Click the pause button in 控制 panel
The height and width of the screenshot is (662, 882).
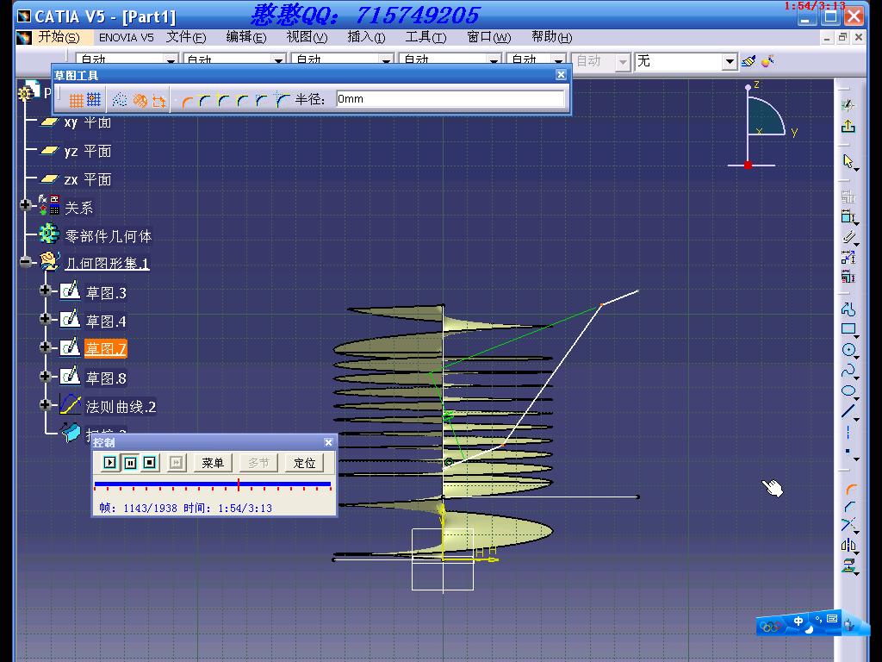point(130,463)
